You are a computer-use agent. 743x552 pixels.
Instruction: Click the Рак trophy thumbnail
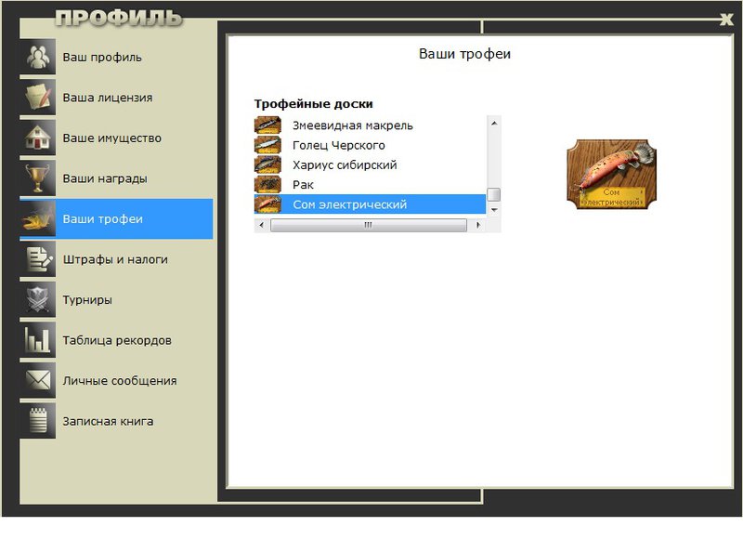coord(267,185)
